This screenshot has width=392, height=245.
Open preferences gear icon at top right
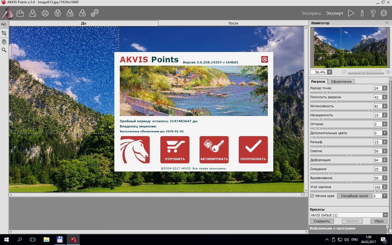coord(384,13)
